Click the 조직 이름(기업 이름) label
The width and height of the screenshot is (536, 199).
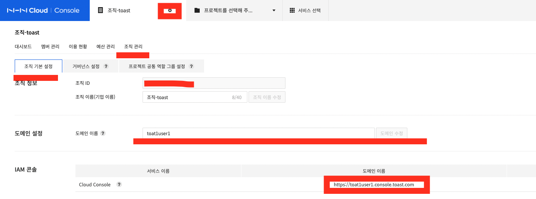click(x=95, y=97)
